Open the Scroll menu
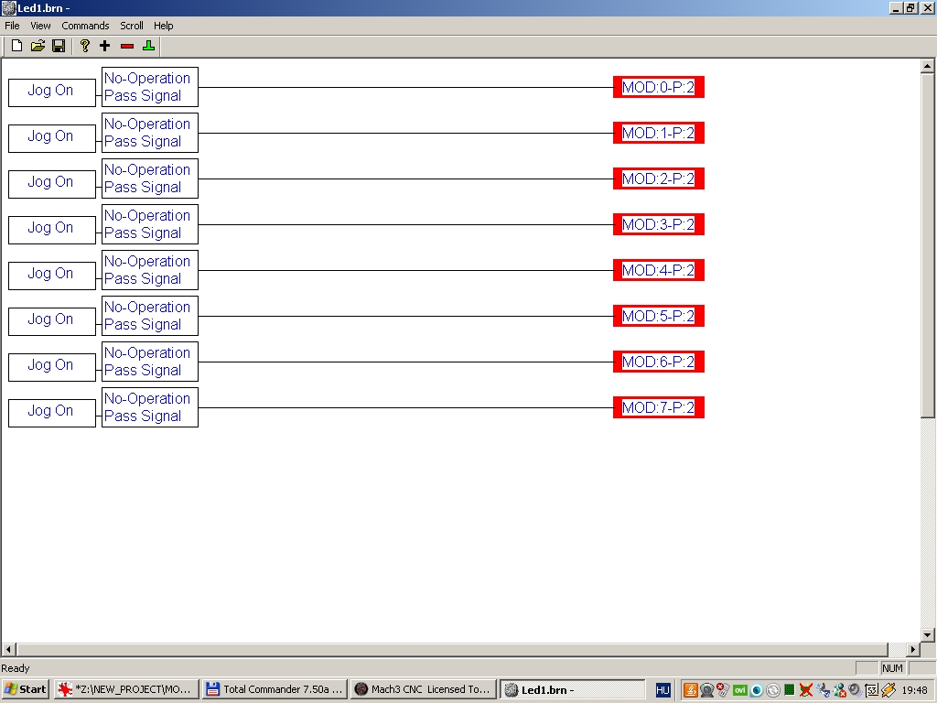 click(x=132, y=26)
